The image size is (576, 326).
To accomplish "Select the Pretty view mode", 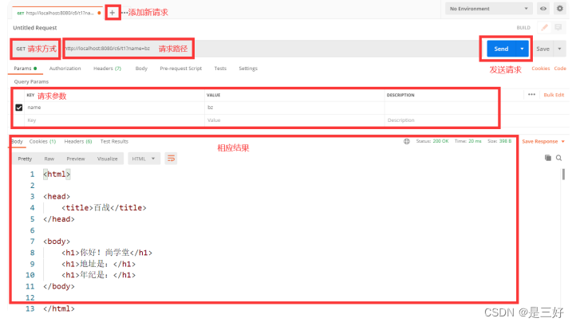I will pyautogui.click(x=25, y=159).
